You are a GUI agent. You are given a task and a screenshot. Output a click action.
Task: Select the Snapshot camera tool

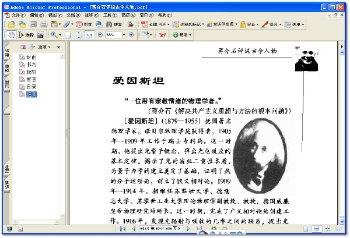(41, 35)
